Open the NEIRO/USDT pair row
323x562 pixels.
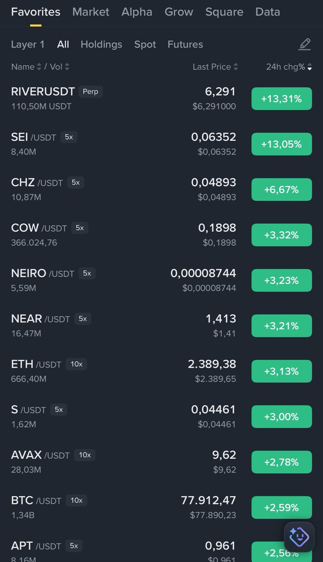[x=117, y=280]
